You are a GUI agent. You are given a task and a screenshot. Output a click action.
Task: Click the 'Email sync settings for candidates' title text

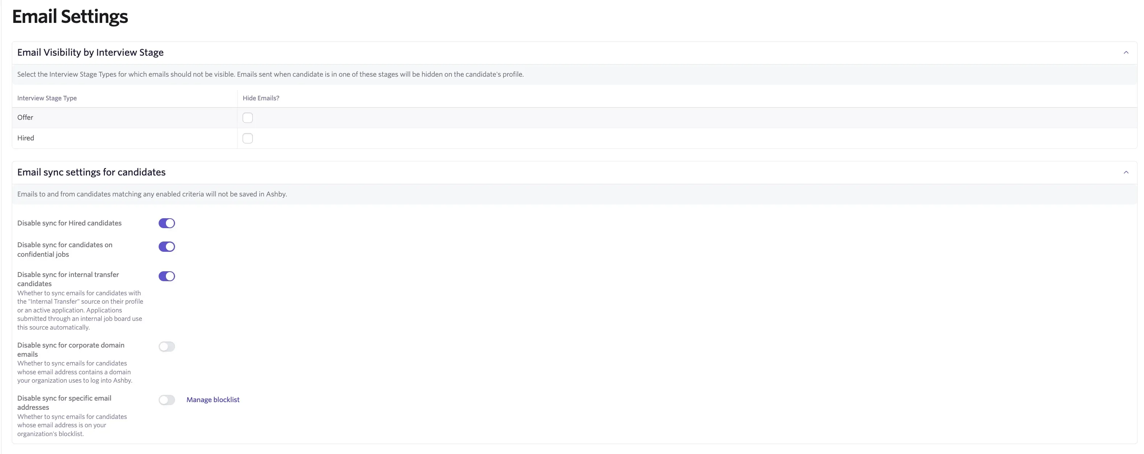coord(91,172)
